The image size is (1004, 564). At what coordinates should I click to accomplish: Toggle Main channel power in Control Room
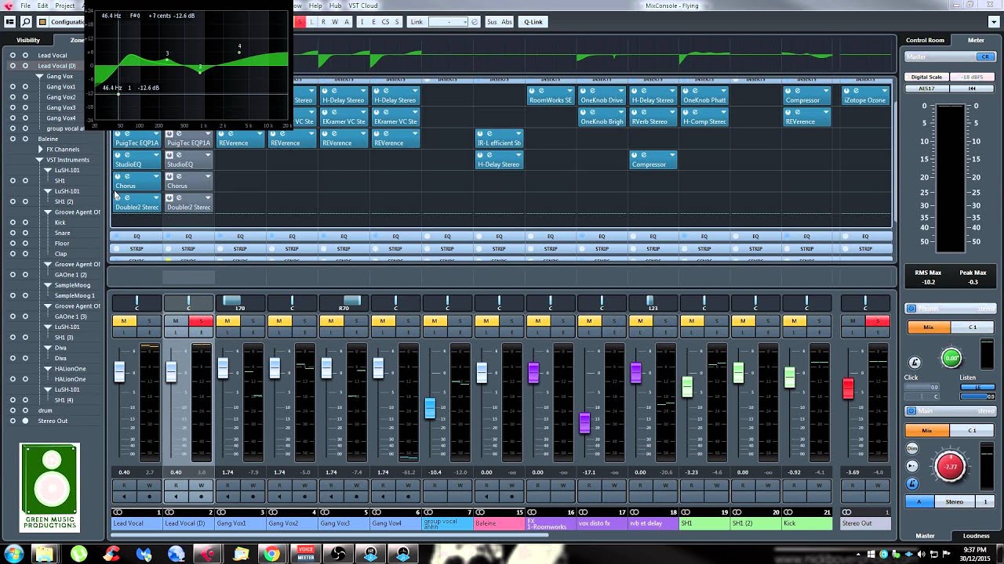click(x=911, y=411)
